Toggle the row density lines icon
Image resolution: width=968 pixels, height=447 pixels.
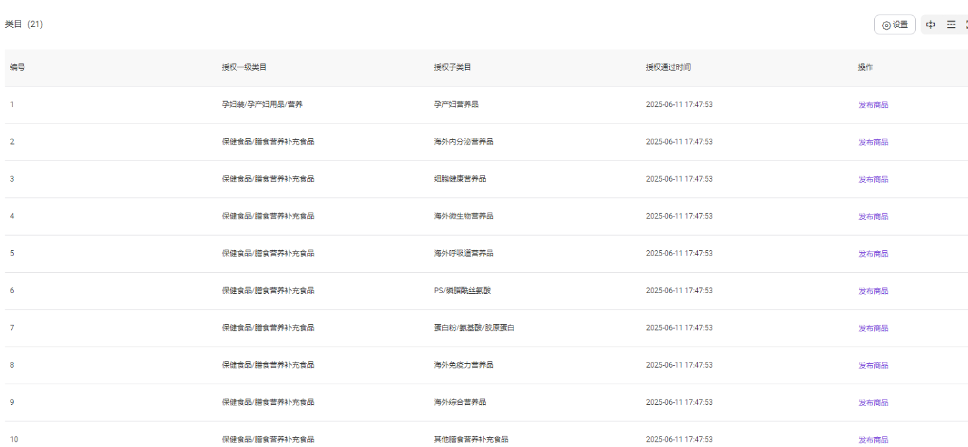pos(951,24)
